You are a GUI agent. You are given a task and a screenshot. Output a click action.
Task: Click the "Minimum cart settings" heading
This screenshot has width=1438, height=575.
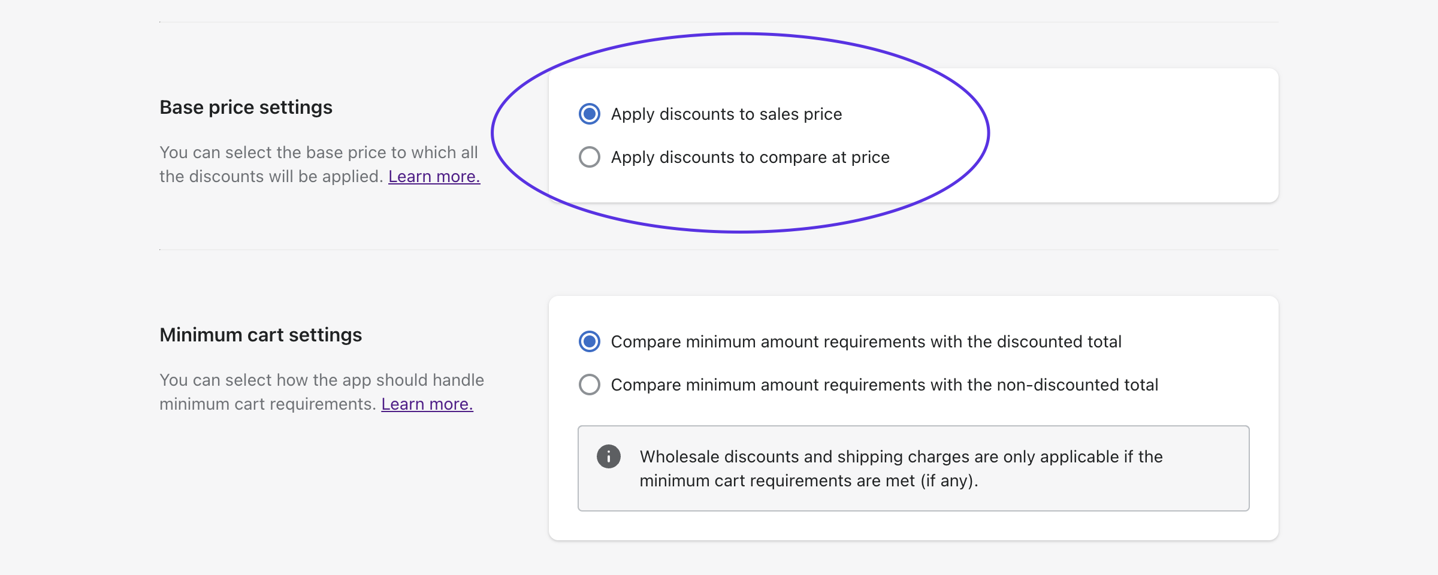click(x=261, y=335)
